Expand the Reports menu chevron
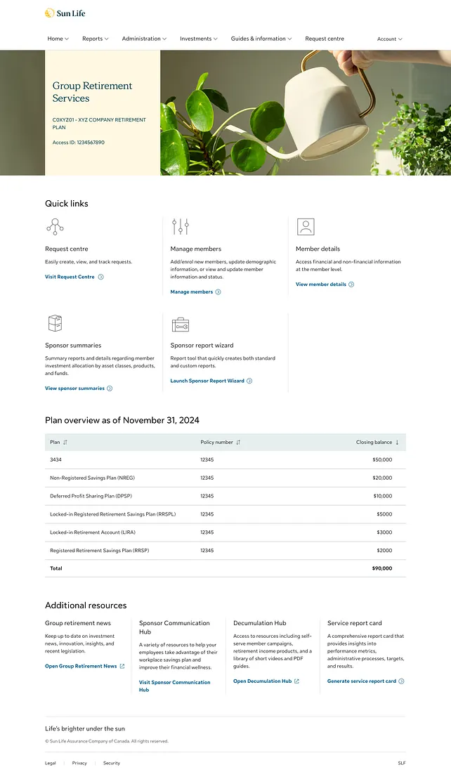 point(106,39)
